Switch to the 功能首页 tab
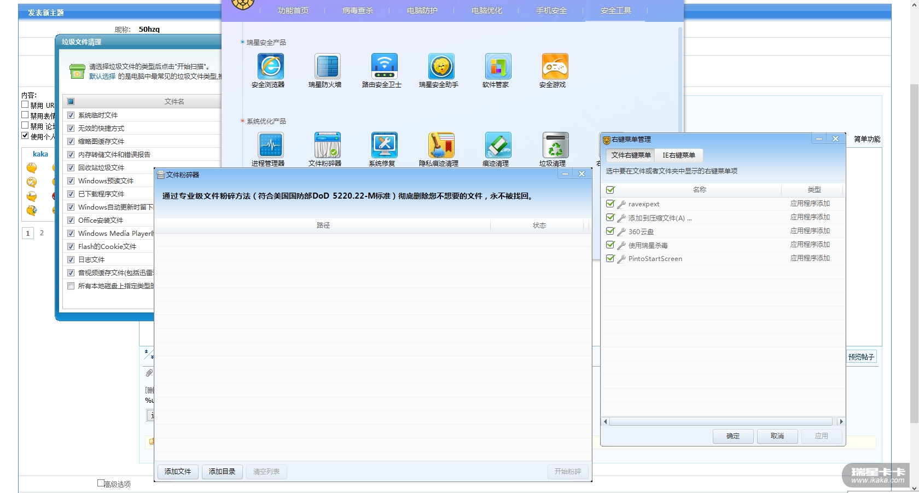 coord(293,10)
